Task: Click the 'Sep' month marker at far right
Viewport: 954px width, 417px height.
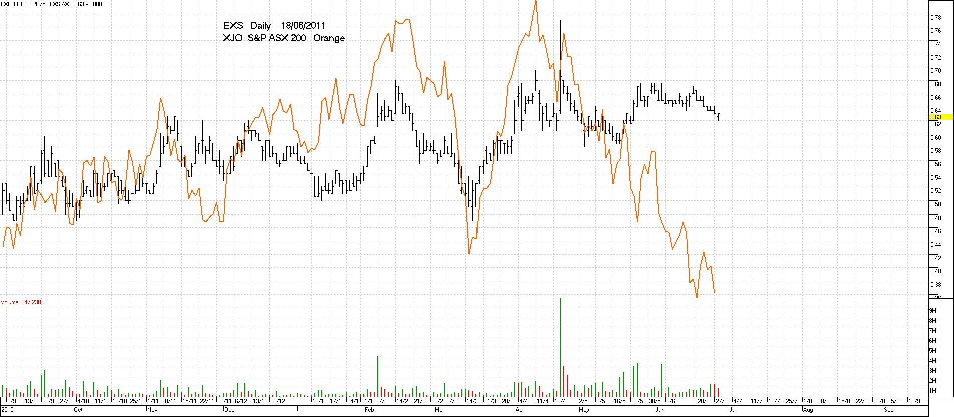Action: 889,410
